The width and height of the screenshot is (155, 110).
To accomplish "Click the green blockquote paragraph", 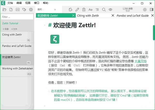I will tap(99, 95).
